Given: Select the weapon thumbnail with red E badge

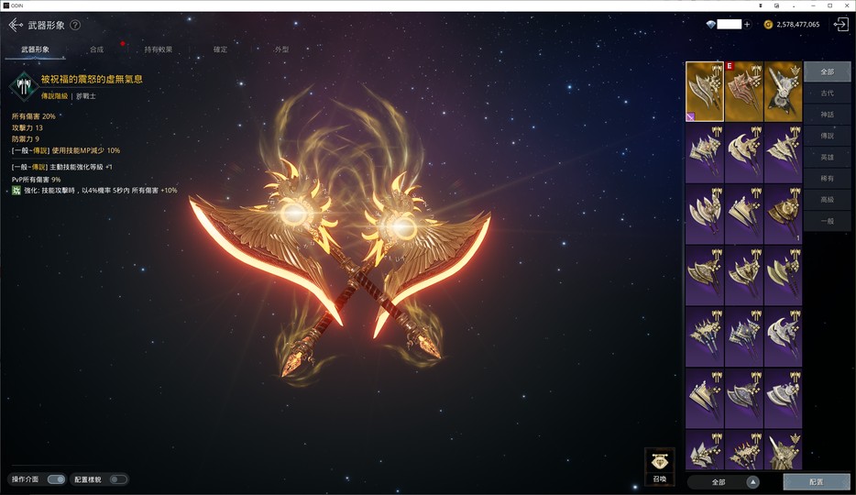Looking at the screenshot, I should click(743, 91).
